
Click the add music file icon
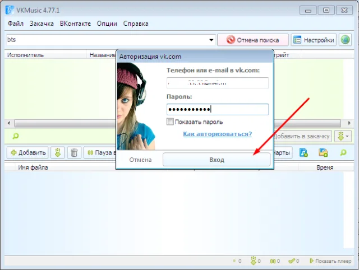tap(303, 152)
